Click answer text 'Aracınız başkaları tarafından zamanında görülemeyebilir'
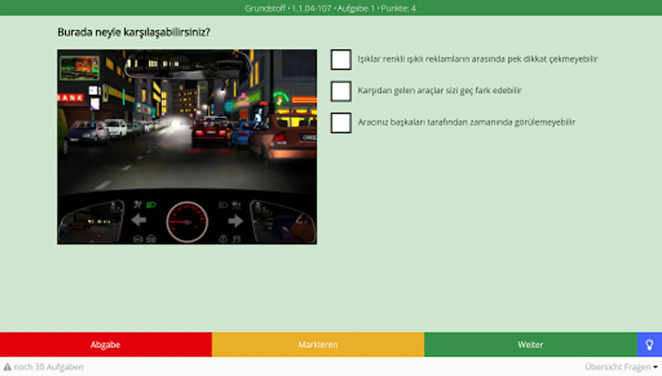662x376 pixels. [466, 122]
